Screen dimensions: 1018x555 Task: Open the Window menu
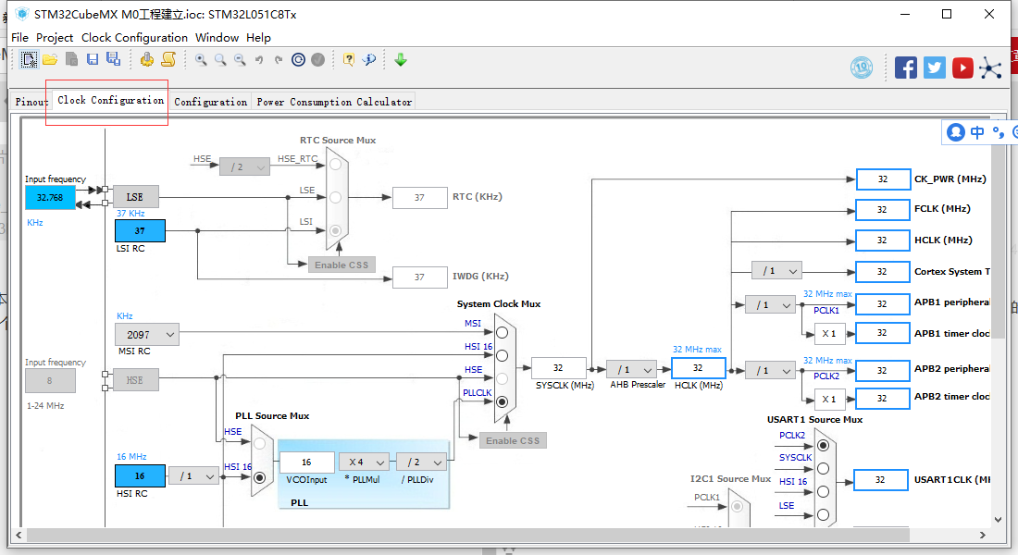coord(217,38)
